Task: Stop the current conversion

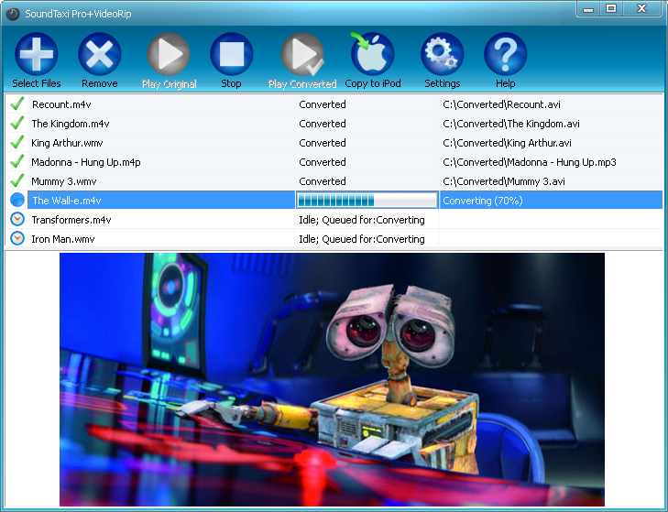Action: (231, 55)
